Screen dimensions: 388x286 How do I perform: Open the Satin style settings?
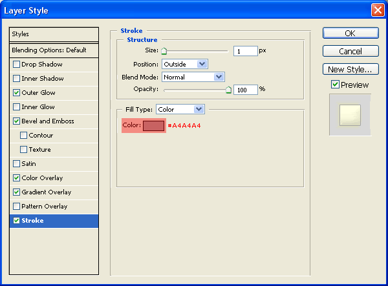click(x=28, y=164)
